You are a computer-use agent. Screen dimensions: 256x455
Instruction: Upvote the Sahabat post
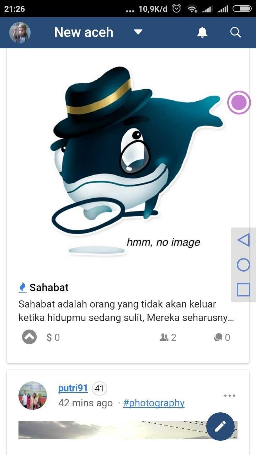click(30, 337)
